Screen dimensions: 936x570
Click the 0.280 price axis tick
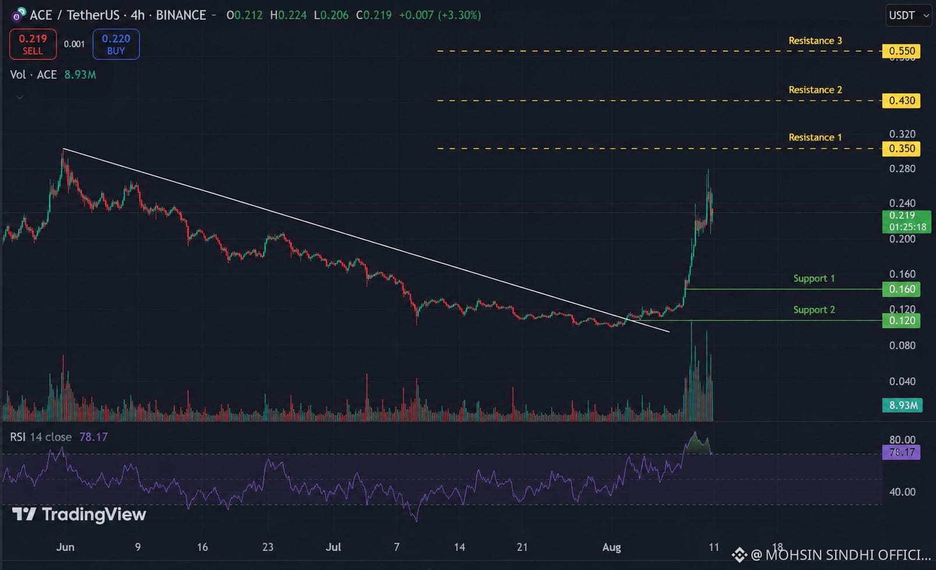902,169
